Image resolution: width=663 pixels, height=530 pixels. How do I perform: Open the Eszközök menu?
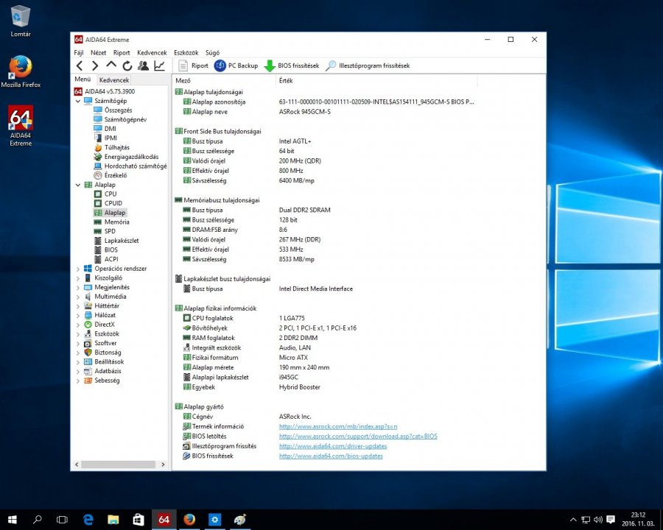tap(186, 53)
